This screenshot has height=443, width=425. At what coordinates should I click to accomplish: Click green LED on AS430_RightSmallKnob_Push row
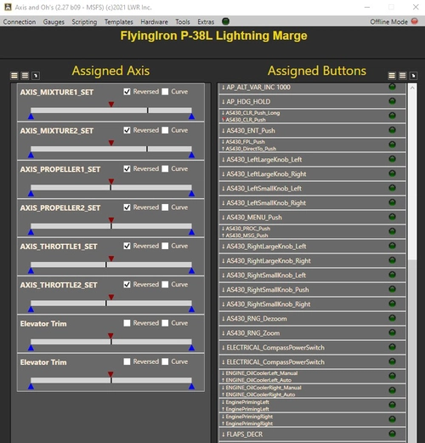pyautogui.click(x=392, y=289)
